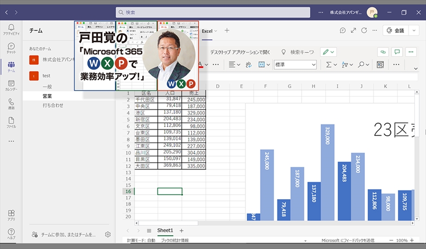
Task: Select the Teams icon in sidebar
Action: click(11, 67)
